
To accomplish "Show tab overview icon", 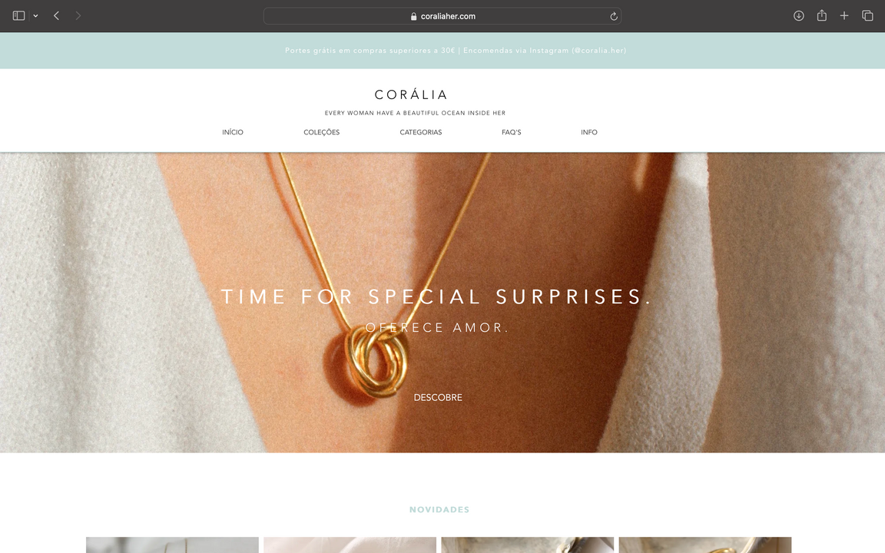I will (867, 16).
